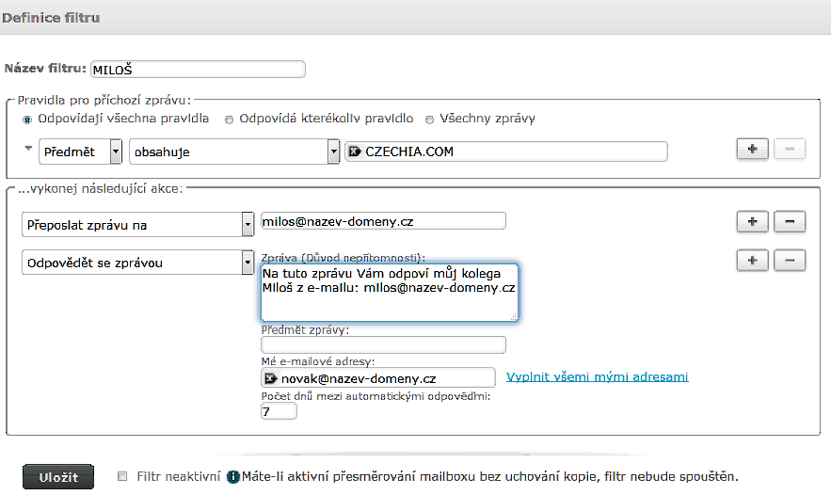Click the Uložit button
831x495 pixels.
click(x=58, y=476)
